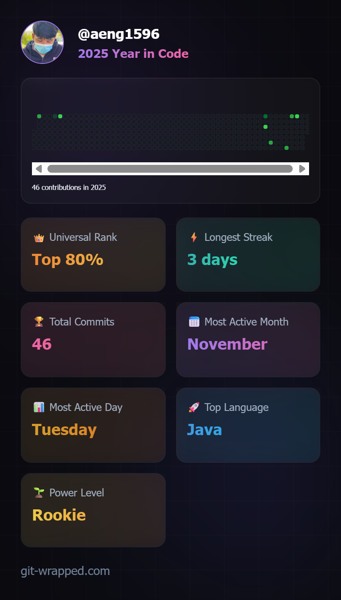Screen dimensions: 341x600
Task: Click the lightning bolt Longest Streak icon
Action: [x=194, y=237]
